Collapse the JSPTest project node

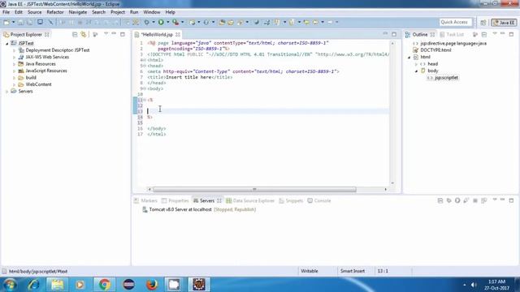click(7, 43)
